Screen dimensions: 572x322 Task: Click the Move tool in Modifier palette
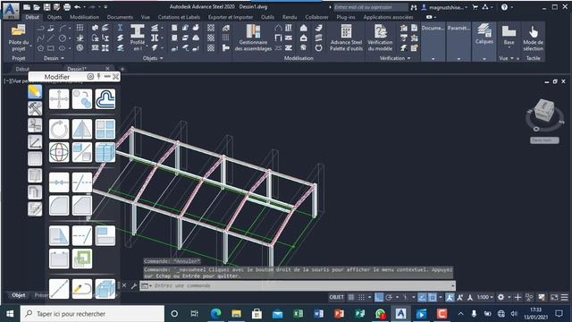(59, 99)
